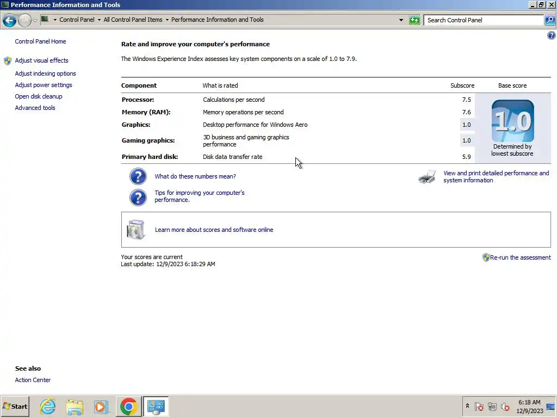Expand the arrow before Control Panel breadcrumb
Screen dimensions: 557x418
pos(55,20)
